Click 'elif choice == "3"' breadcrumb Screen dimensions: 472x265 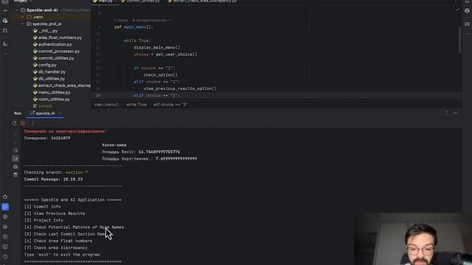(170, 105)
